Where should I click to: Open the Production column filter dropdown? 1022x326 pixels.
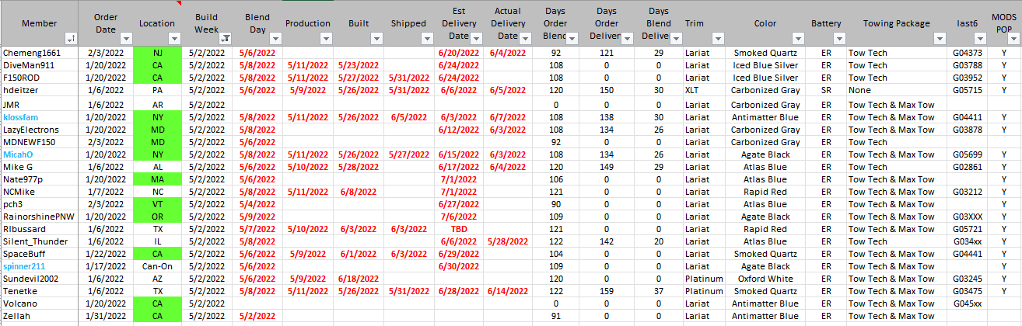coord(327,38)
